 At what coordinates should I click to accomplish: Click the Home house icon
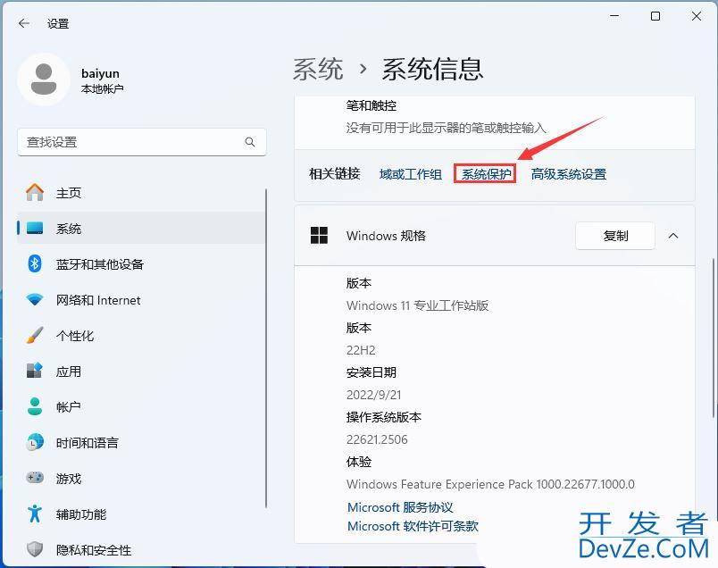[35, 192]
